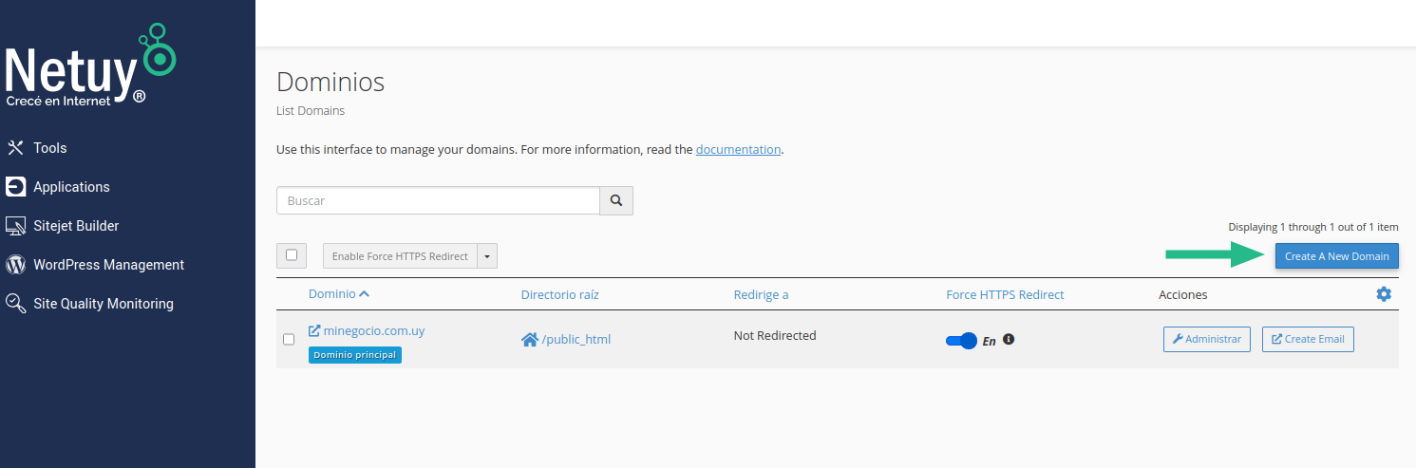Click the Site Quality Monitoring magnifier icon
Viewport: 1416px width, 468px height.
15,304
